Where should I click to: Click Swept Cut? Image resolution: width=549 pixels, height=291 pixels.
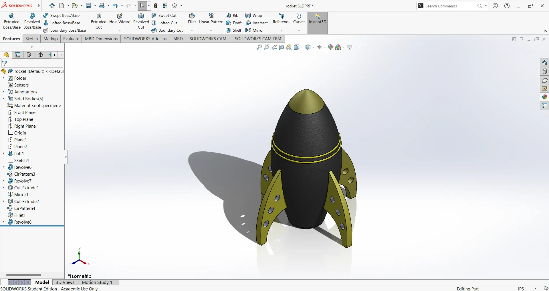164,15
